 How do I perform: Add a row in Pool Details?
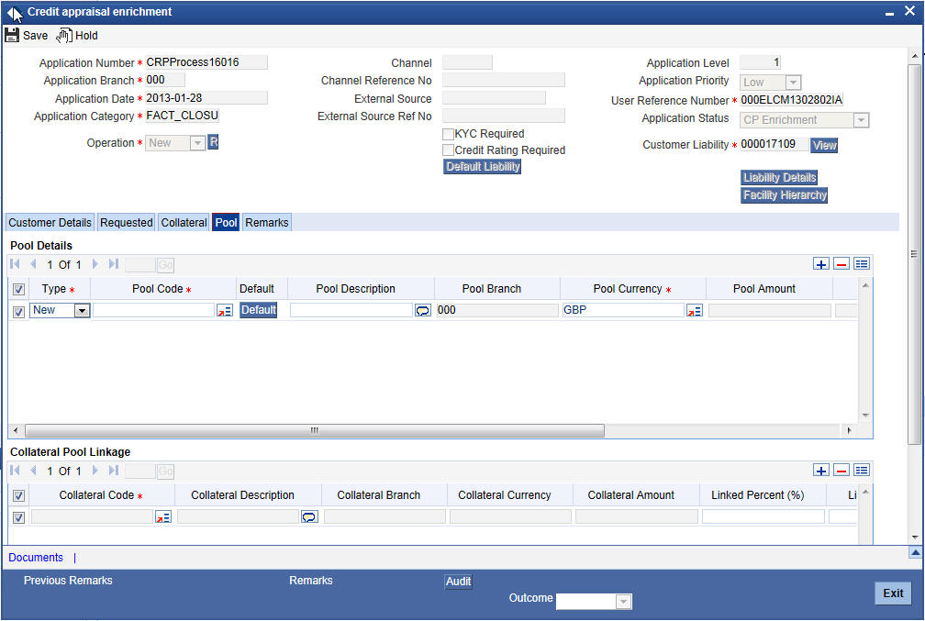[x=820, y=263]
